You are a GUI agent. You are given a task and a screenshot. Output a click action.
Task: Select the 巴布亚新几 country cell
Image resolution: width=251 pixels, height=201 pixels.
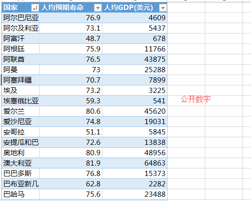[20, 184]
